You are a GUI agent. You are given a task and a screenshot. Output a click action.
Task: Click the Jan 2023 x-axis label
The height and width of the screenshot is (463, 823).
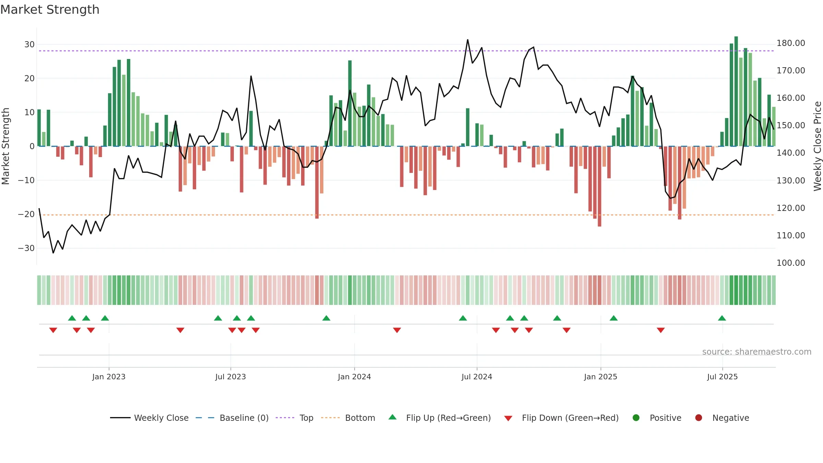click(x=109, y=377)
